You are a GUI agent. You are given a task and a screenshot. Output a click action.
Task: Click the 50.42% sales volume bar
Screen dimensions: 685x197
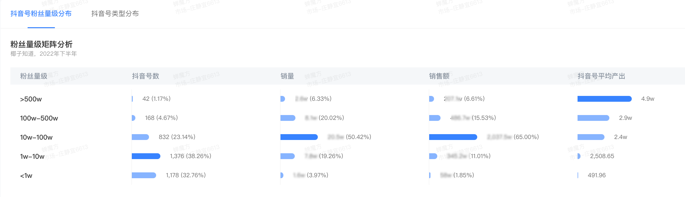click(x=299, y=137)
